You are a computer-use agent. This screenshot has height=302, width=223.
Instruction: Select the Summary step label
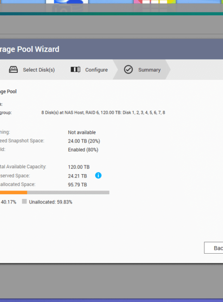150,70
